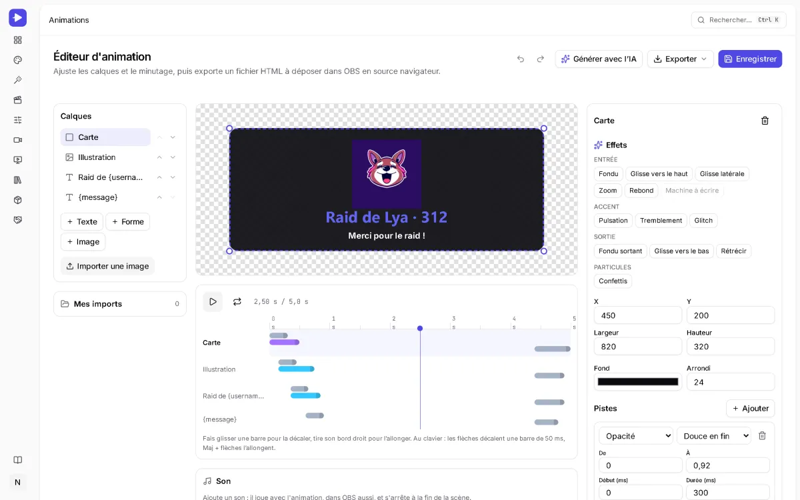The image size is (800, 500).
Task: Add a text layer with Texte button
Action: (x=81, y=222)
